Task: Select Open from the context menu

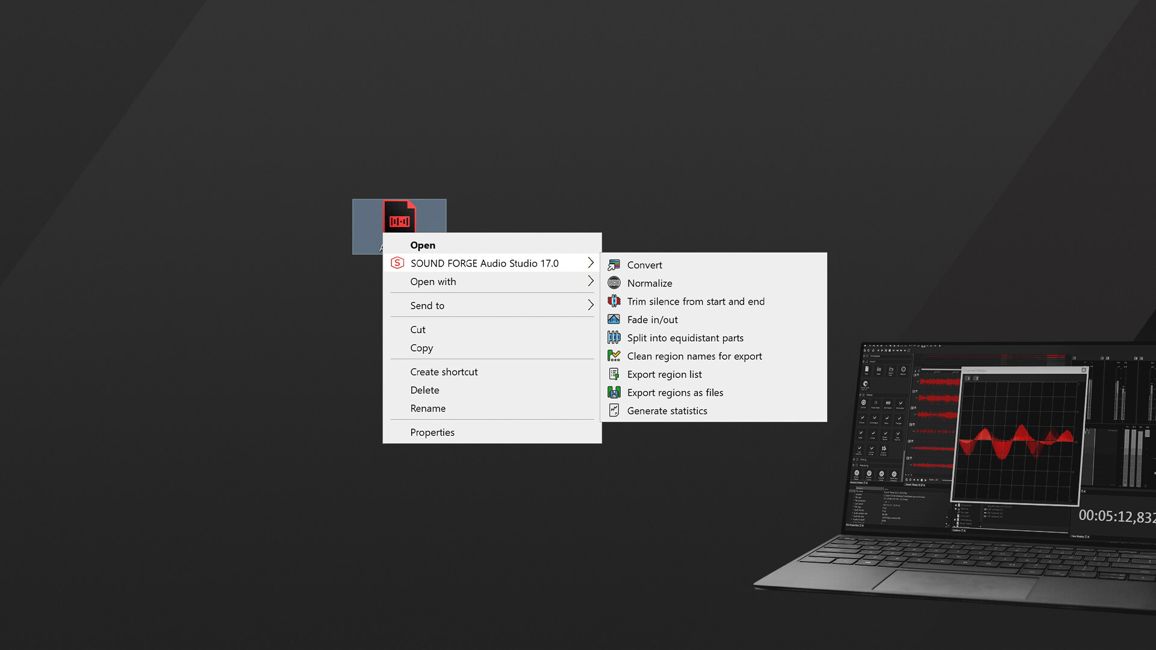Action: tap(423, 245)
